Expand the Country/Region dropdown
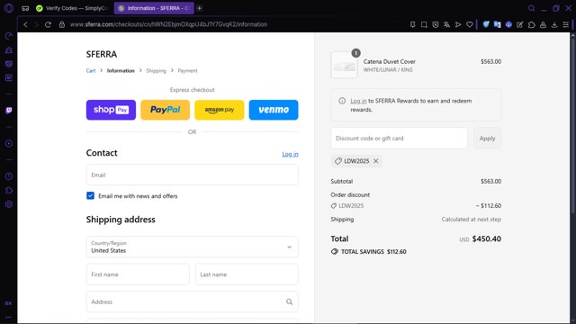The image size is (576, 324). (x=192, y=247)
